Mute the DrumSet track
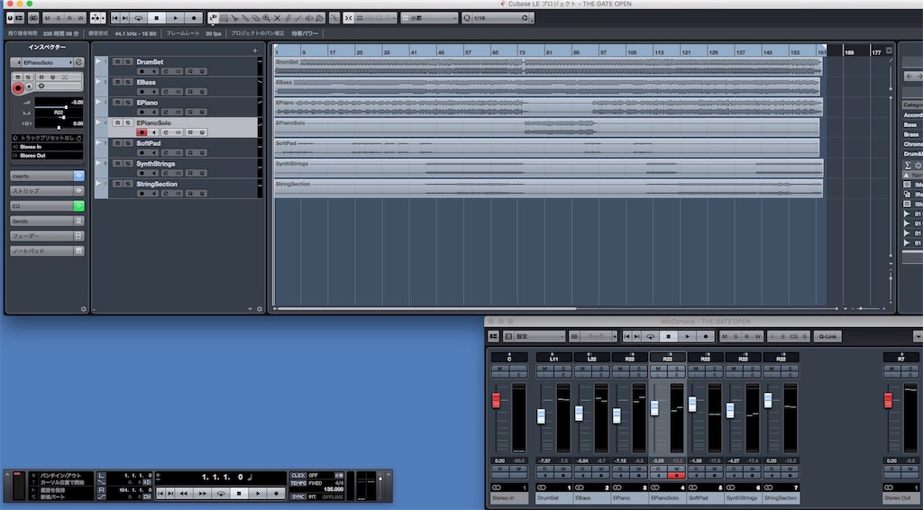The height and width of the screenshot is (510, 923). (117, 61)
